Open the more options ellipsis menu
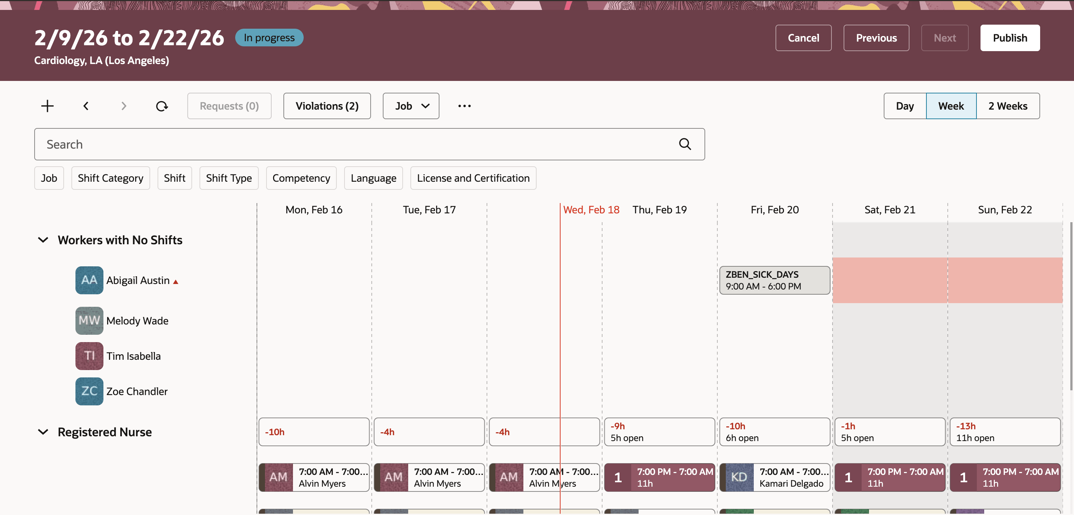The width and height of the screenshot is (1074, 515). click(x=464, y=106)
